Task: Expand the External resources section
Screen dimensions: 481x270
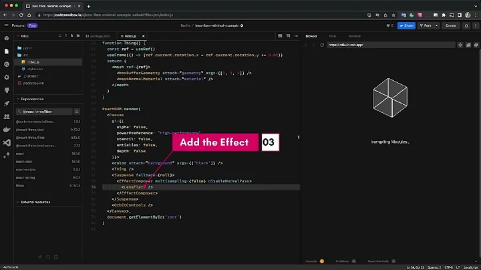Action: (18, 202)
